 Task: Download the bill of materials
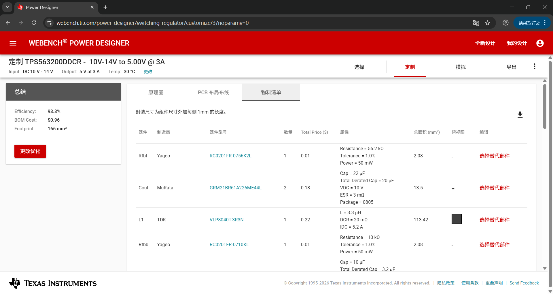pyautogui.click(x=520, y=115)
